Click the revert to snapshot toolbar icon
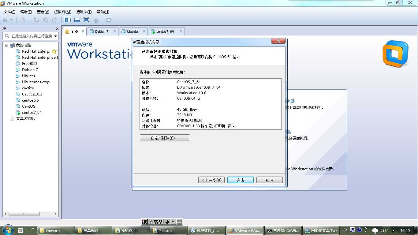Viewport: 418px width, 235px height. click(46, 20)
